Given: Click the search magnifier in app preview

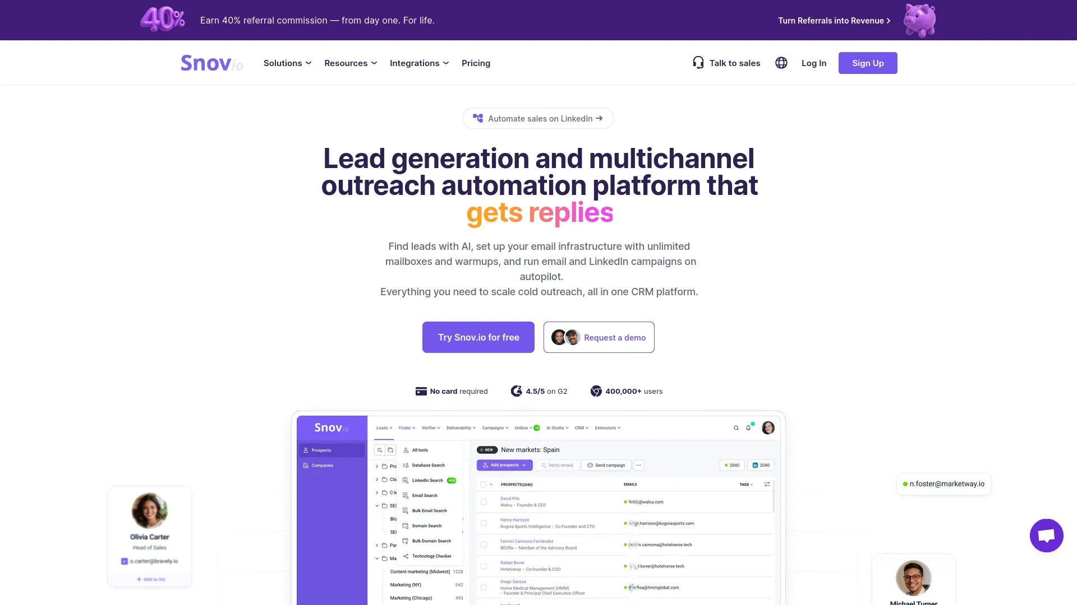Looking at the screenshot, I should pyautogui.click(x=736, y=428).
